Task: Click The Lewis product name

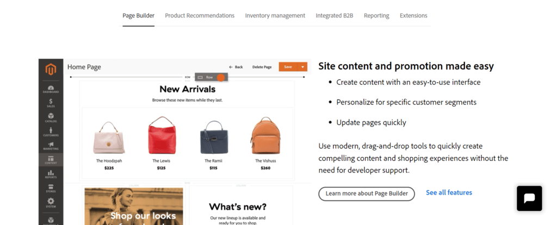Action: pos(161,161)
